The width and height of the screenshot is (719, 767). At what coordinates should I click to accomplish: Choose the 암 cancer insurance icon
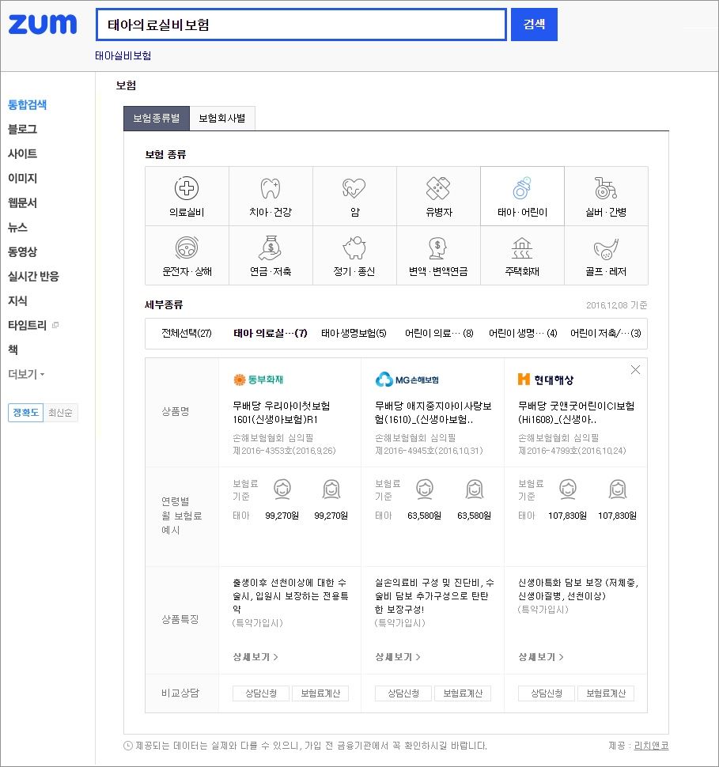pyautogui.click(x=354, y=188)
